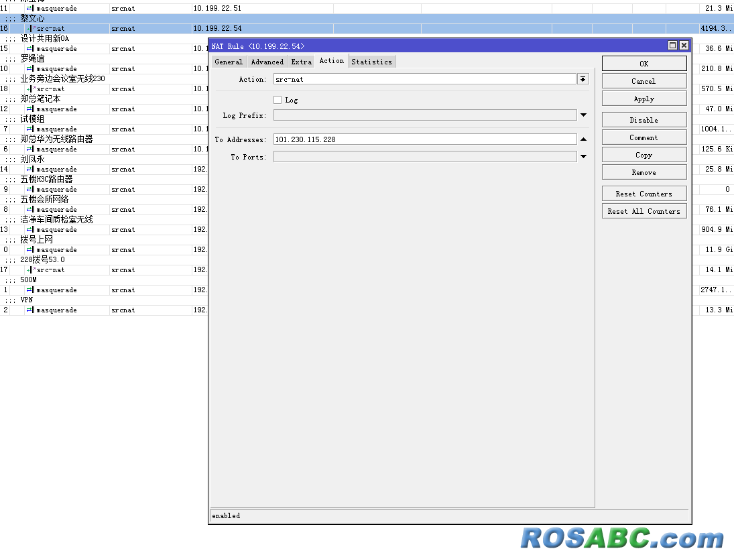This screenshot has width=734, height=557.
Task: Click the src-nat icon on rule 16
Action: click(31, 28)
